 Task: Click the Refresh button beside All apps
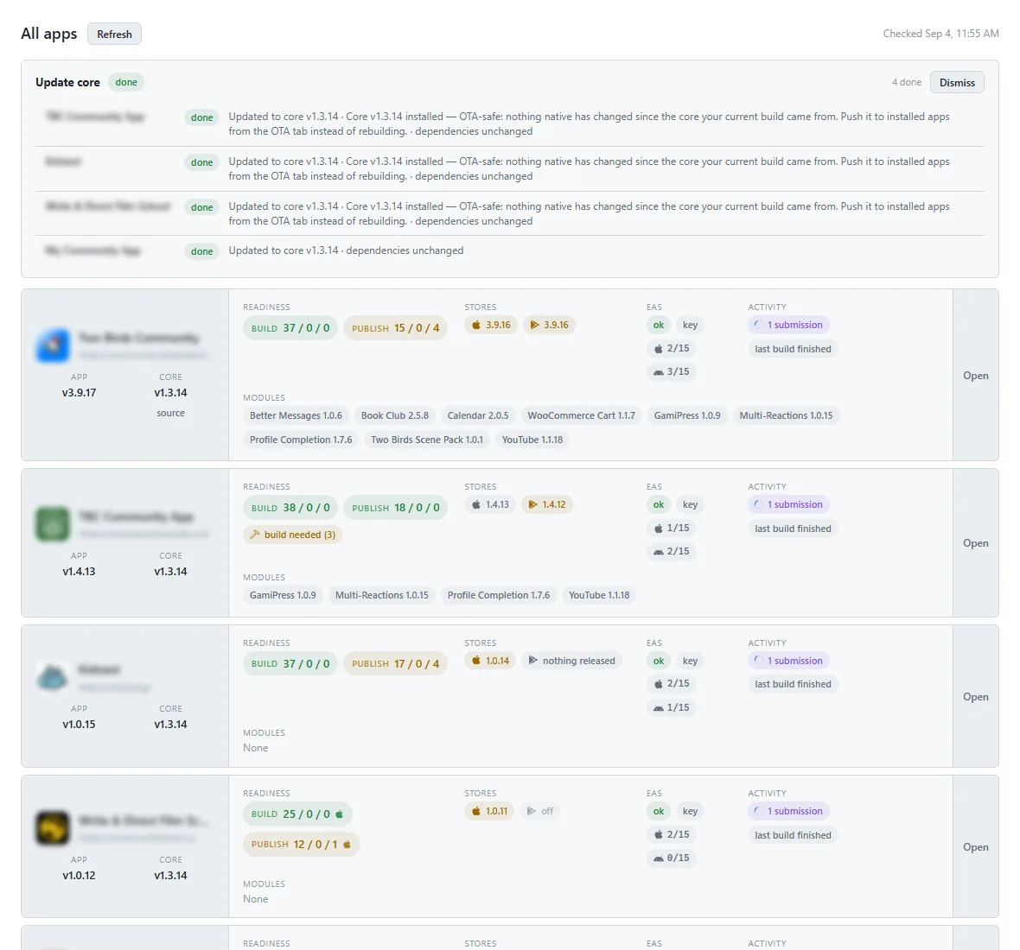(x=114, y=34)
